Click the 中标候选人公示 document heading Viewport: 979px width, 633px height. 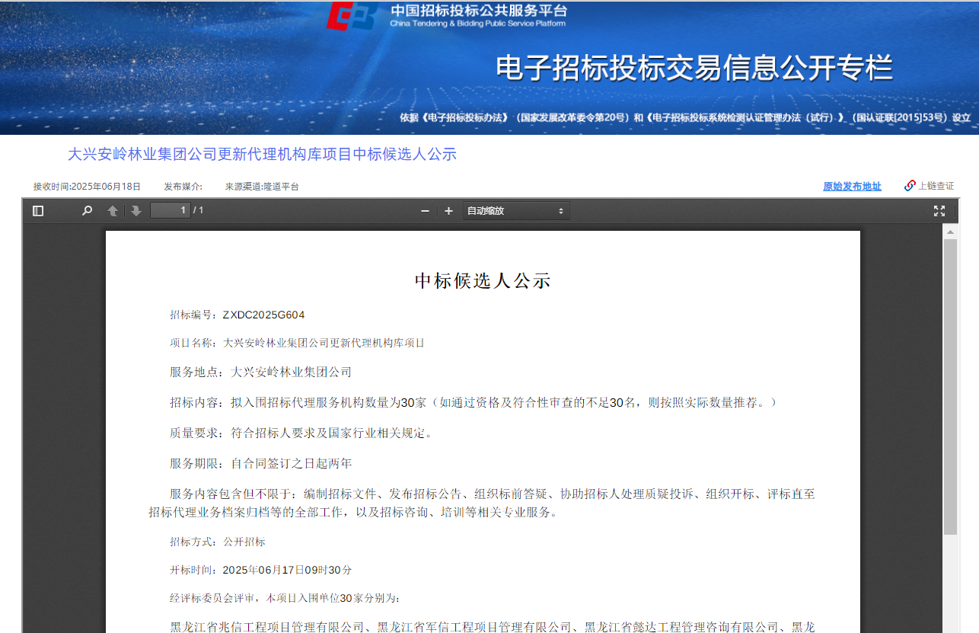click(482, 281)
